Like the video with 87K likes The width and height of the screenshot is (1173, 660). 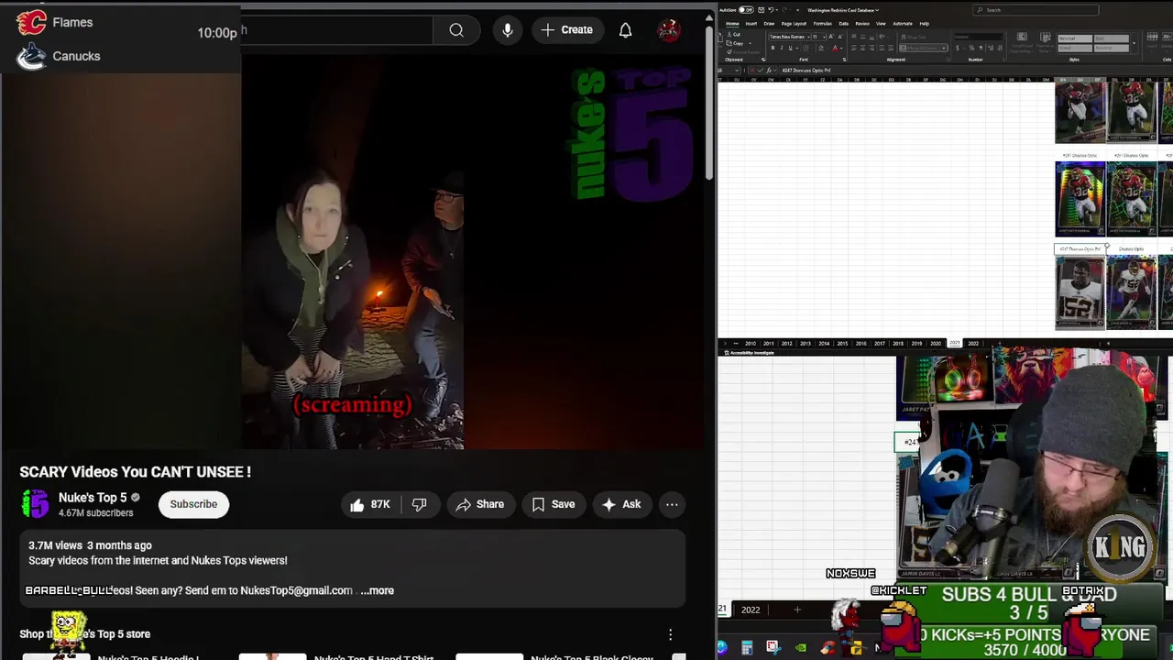370,504
